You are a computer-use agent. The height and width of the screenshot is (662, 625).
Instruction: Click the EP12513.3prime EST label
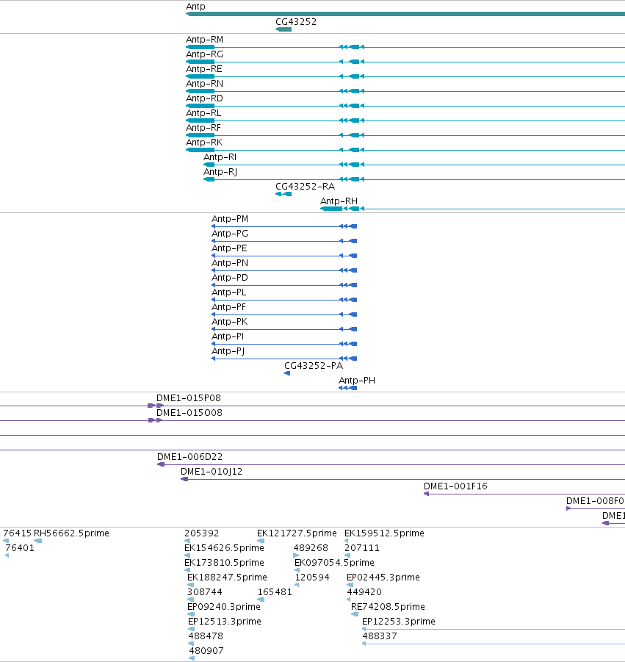225,622
